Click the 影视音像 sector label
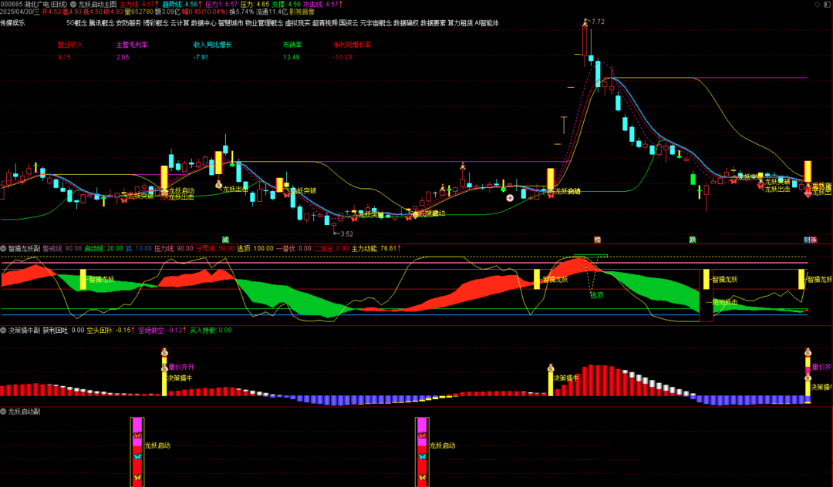Viewport: 833px width, 487px height. (x=302, y=12)
